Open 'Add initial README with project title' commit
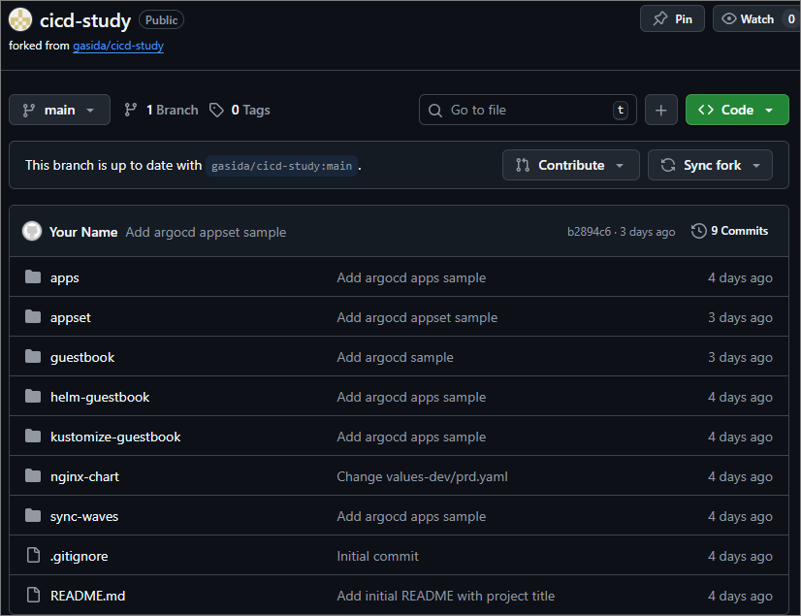The image size is (801, 616). coord(445,596)
